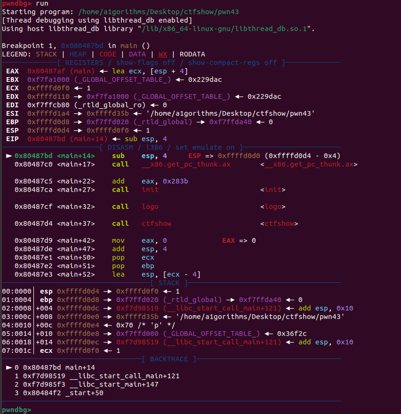
Task: Select the 04:0010 stack row index
Action: [x=16, y=325]
